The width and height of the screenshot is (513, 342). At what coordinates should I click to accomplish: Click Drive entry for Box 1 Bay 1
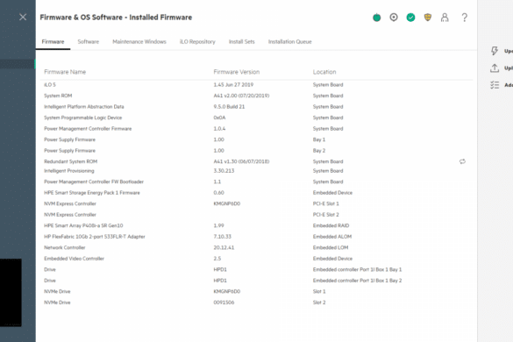50,269
